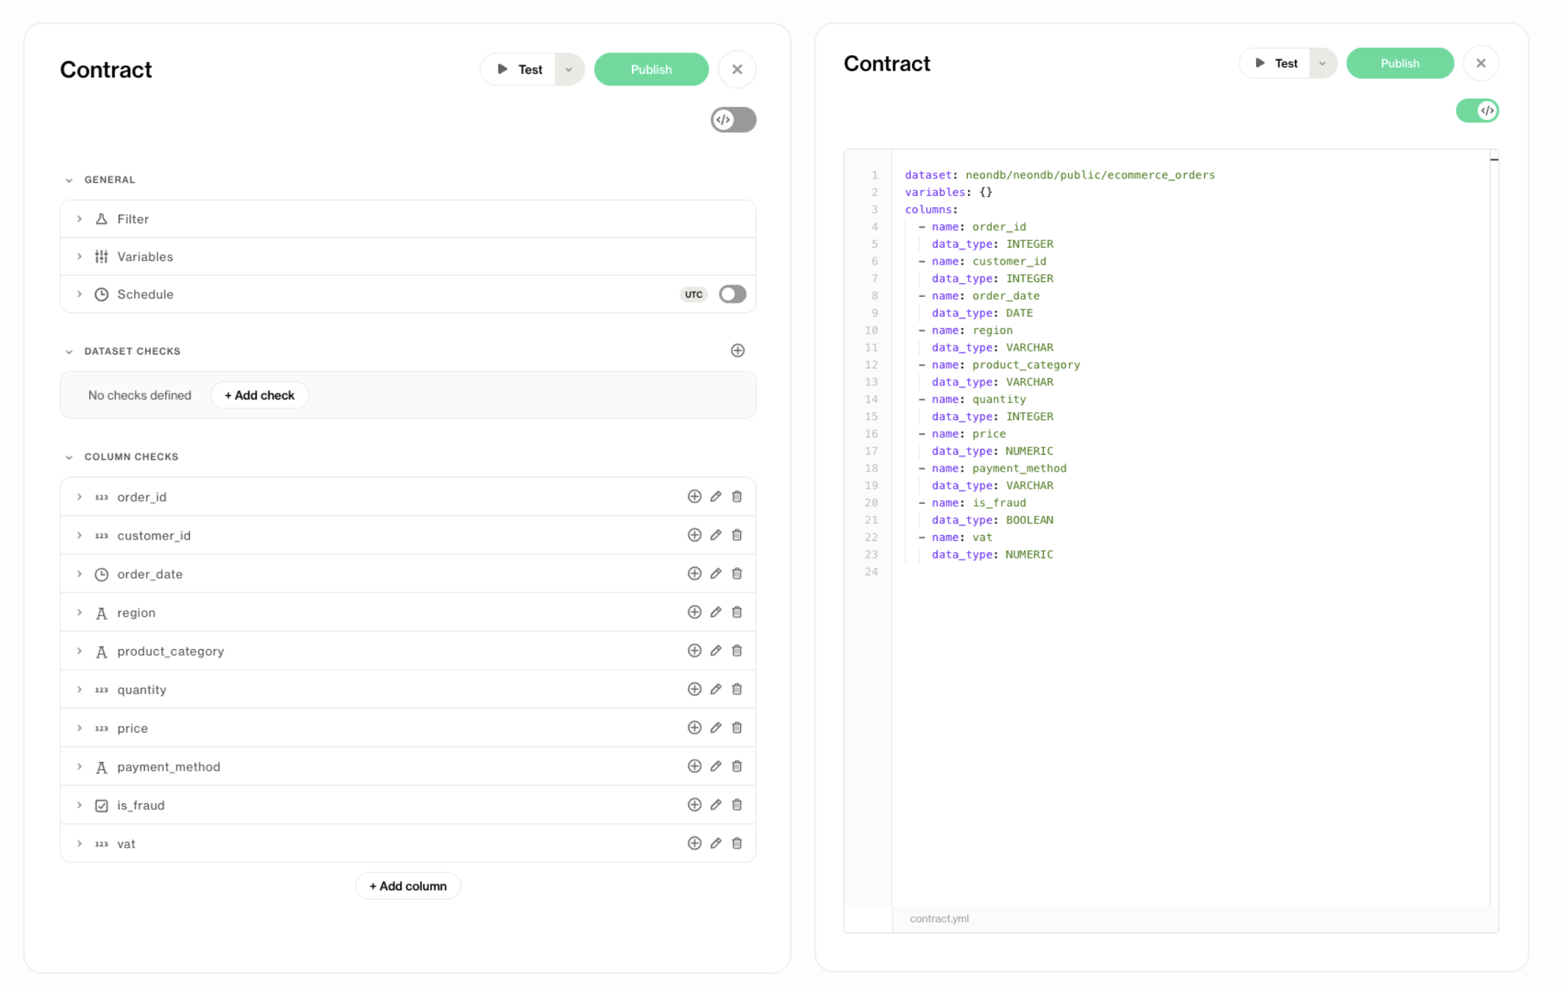Screen dimensions: 1566x986
Task: Edit the region column
Action: point(715,612)
